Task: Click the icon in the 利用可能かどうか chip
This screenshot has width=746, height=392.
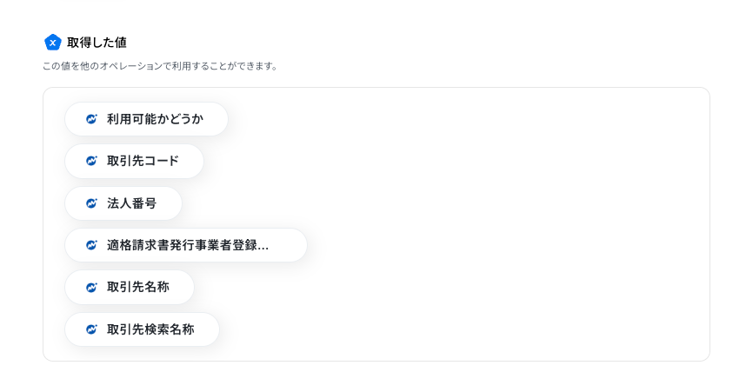Action: (91, 119)
